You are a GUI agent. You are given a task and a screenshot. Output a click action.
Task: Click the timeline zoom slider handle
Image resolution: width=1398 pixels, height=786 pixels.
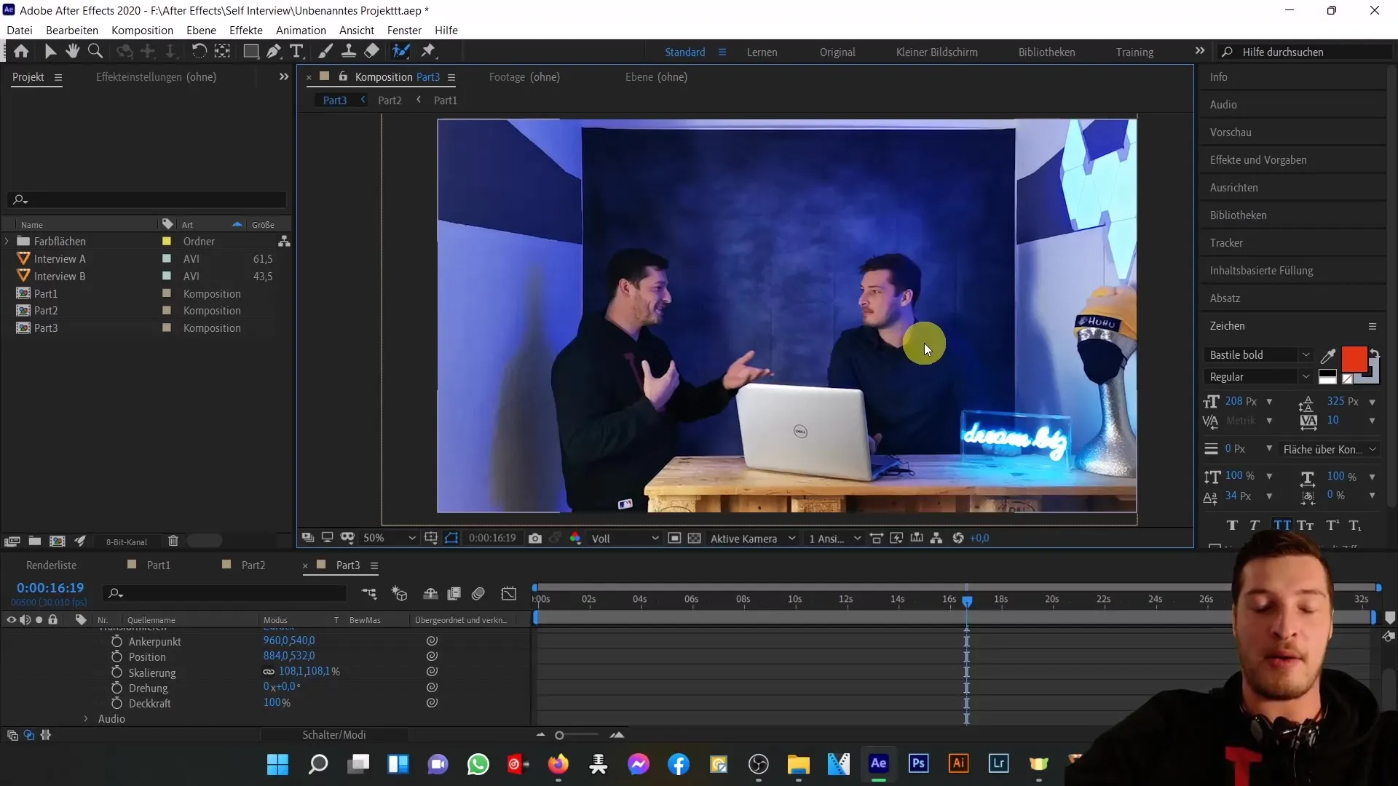click(559, 736)
